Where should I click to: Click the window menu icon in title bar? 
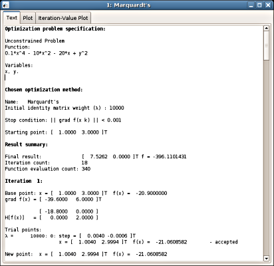pyautogui.click(x=6, y=5)
